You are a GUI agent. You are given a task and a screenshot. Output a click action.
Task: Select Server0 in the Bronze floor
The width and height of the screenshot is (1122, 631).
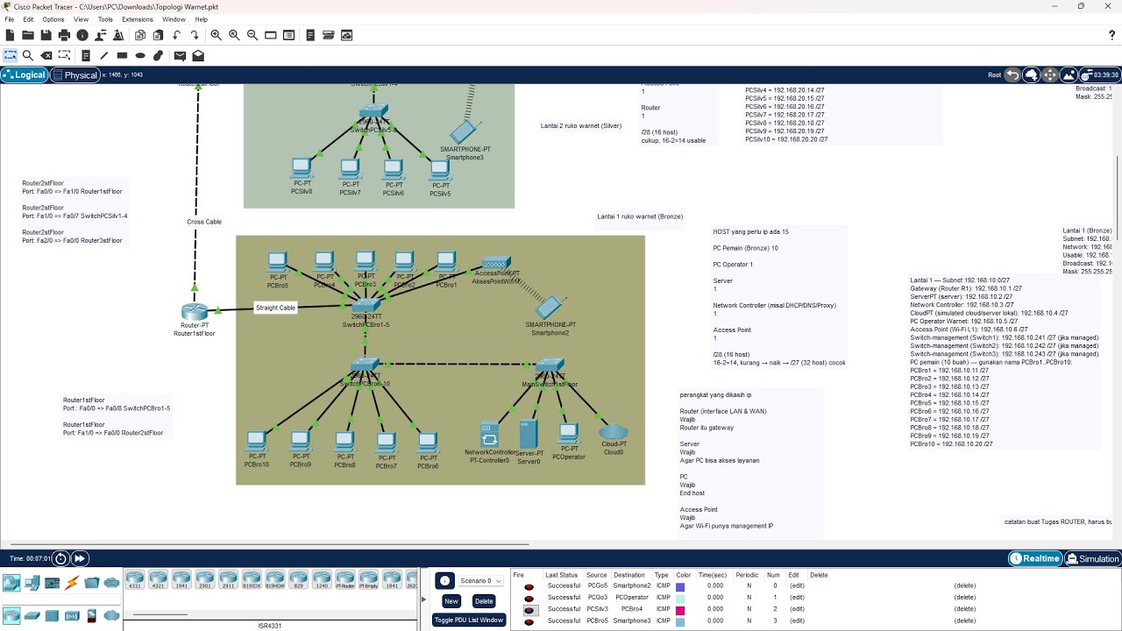pyautogui.click(x=528, y=436)
